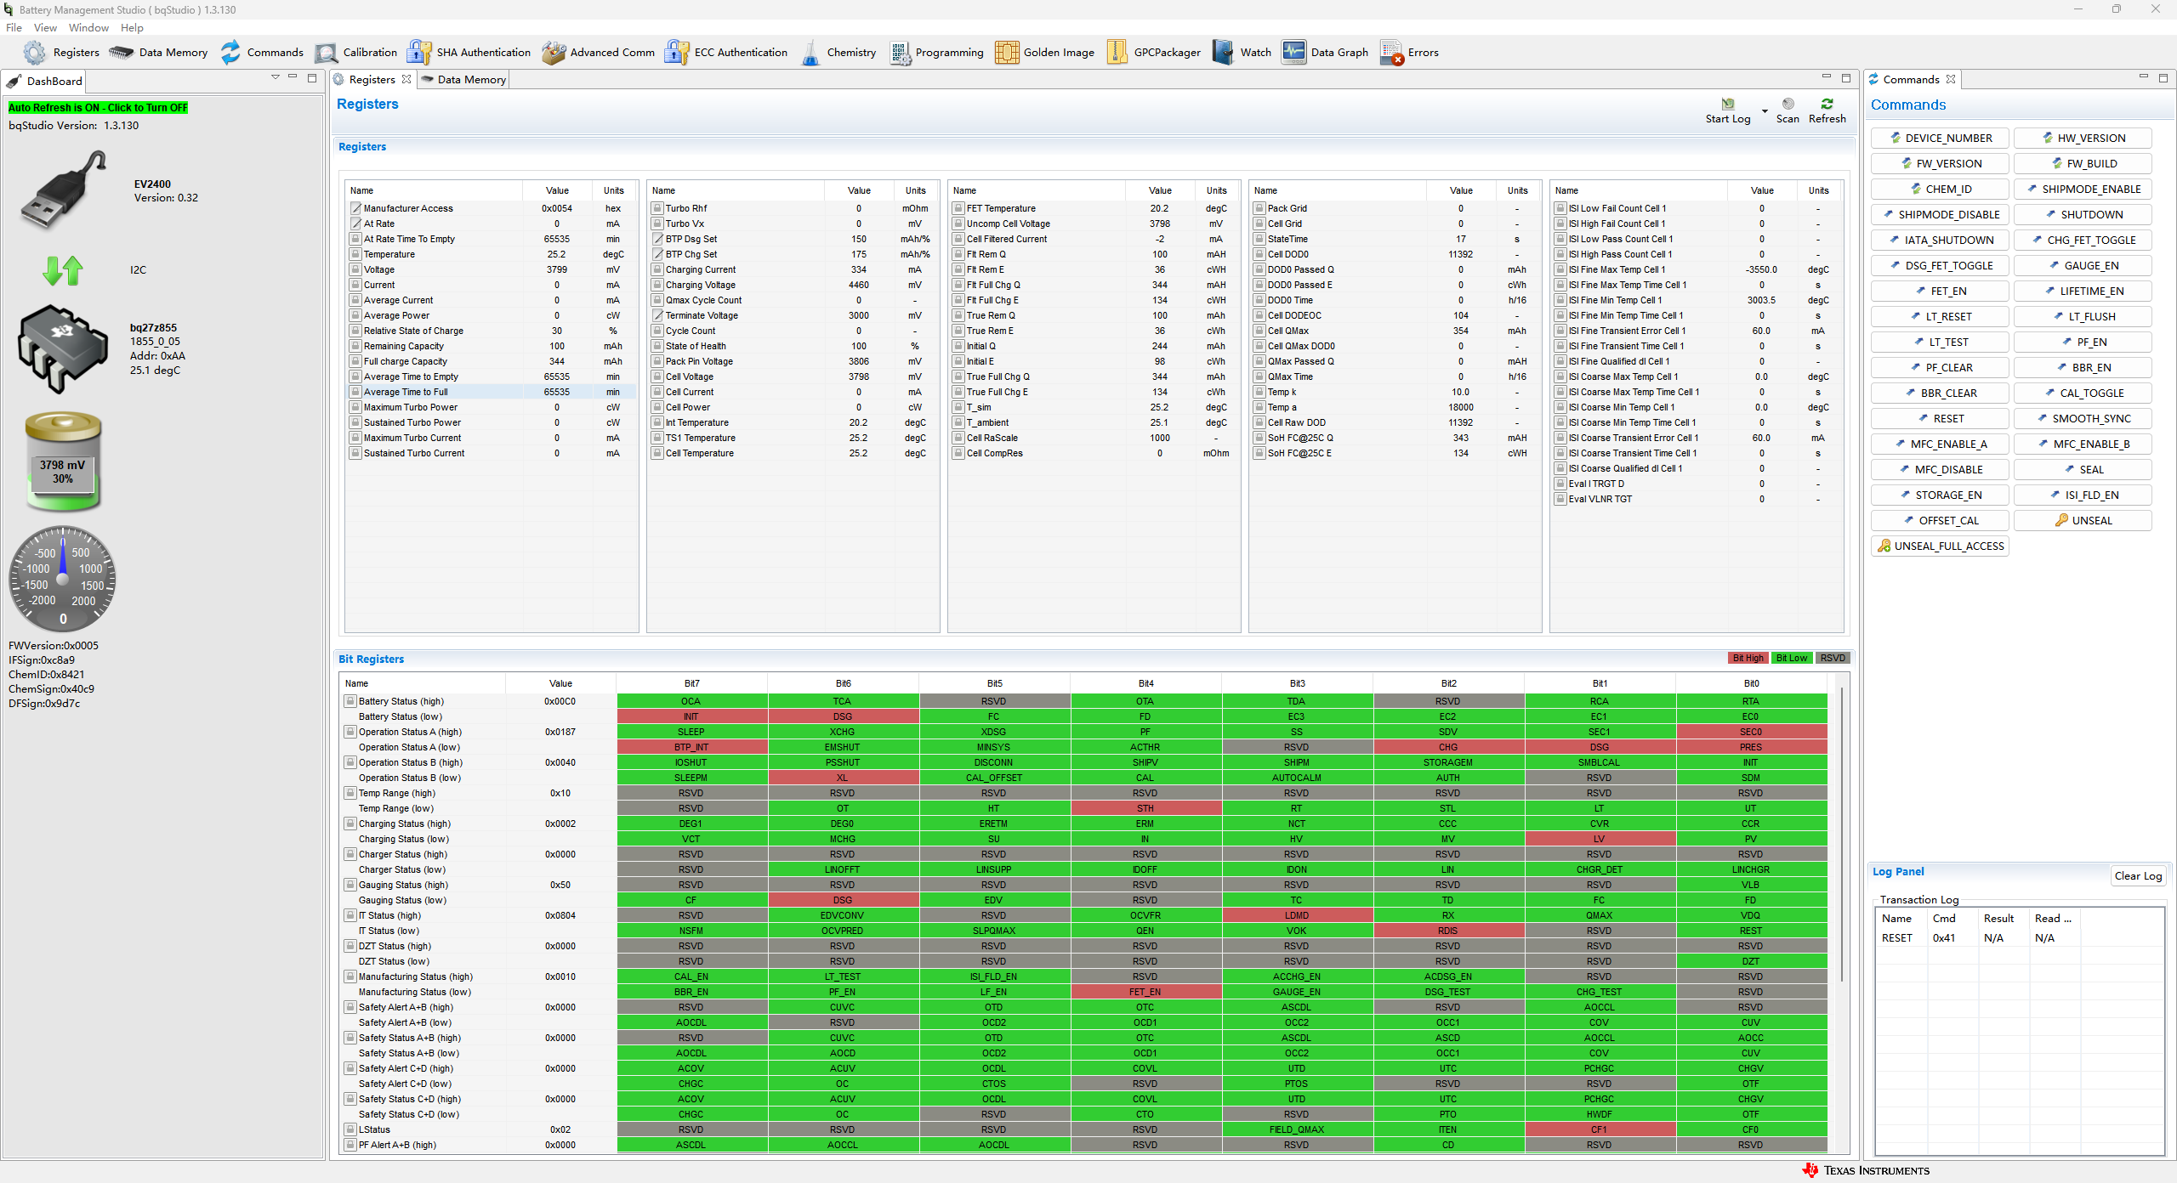Viewport: 2177px width, 1183px height.
Task: Send the UNSEAL_FULL_ACCESS command
Action: coord(1940,546)
